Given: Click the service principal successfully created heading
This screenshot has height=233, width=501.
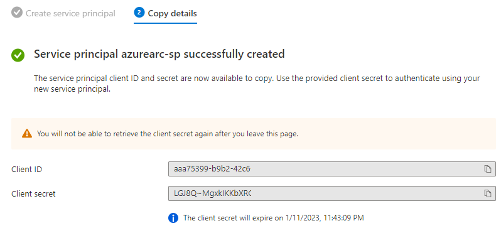Looking at the screenshot, I should [x=159, y=54].
